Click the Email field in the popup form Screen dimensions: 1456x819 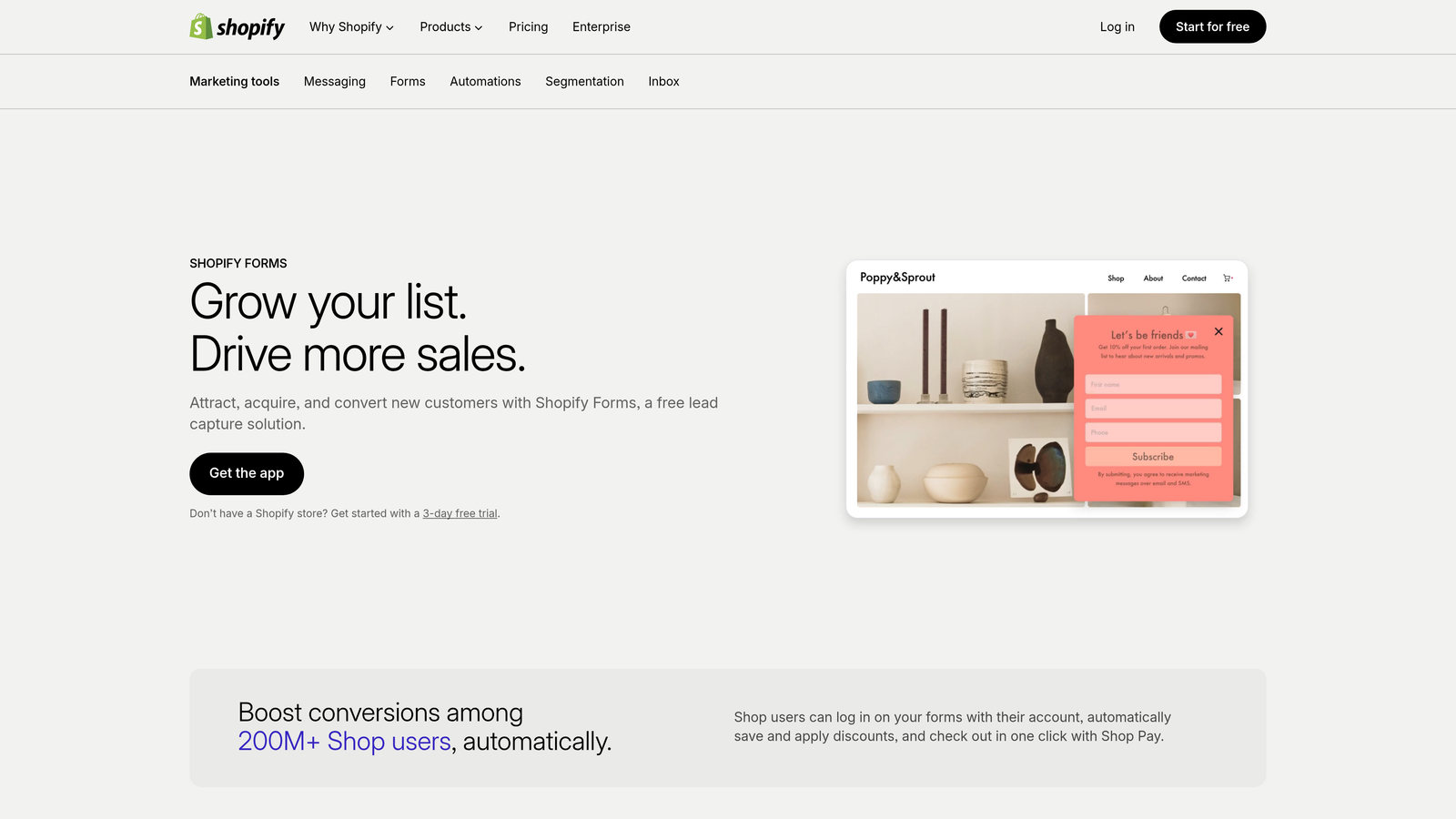point(1153,408)
